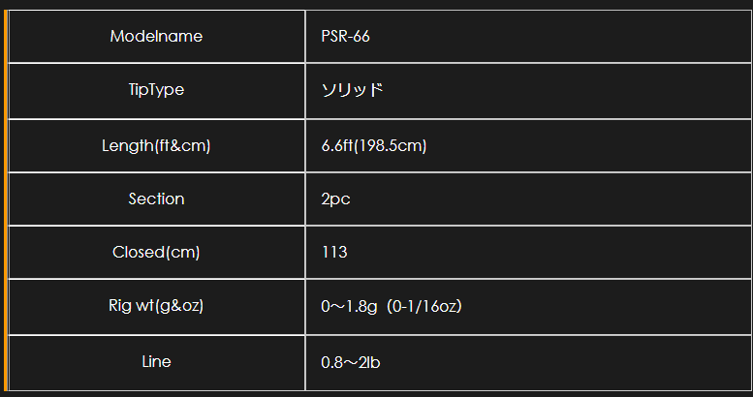Click the word Length in the label column
Viewport: 753px width, 397px height.
pyautogui.click(x=127, y=146)
